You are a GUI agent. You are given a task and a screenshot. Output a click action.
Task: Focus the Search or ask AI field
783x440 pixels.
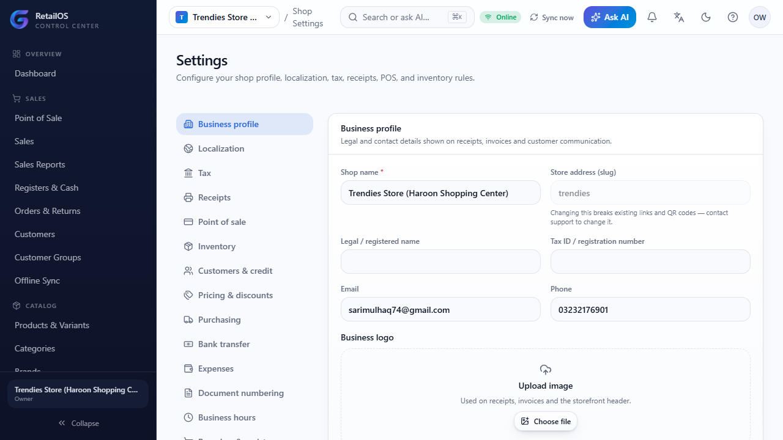407,17
